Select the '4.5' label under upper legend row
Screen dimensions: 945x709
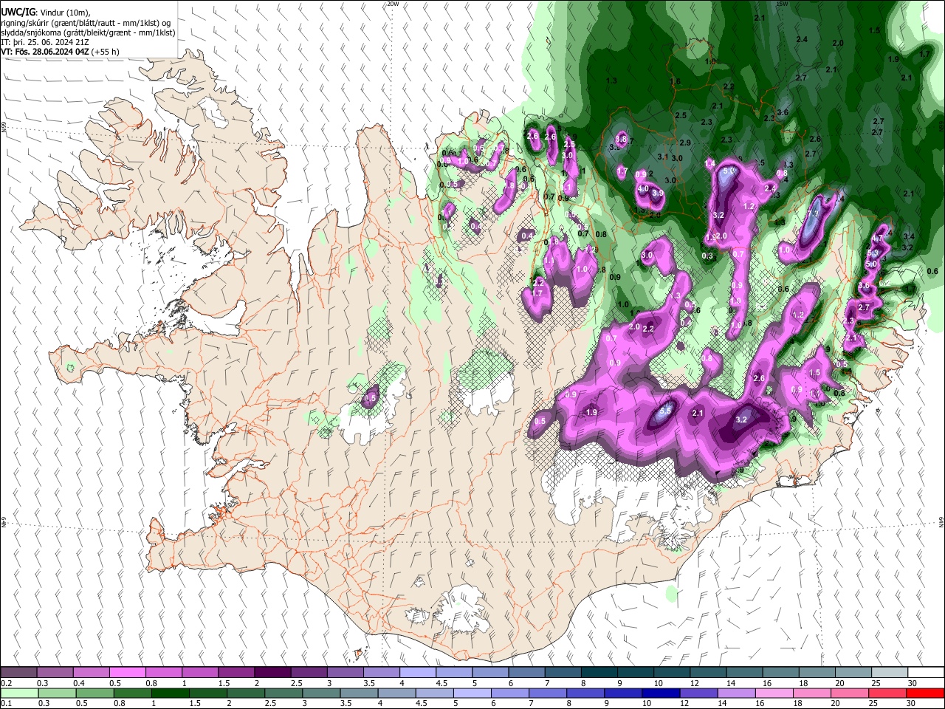[x=443, y=683]
